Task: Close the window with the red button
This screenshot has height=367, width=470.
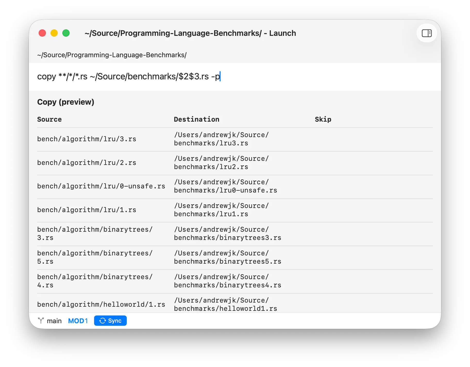Action: 42,33
